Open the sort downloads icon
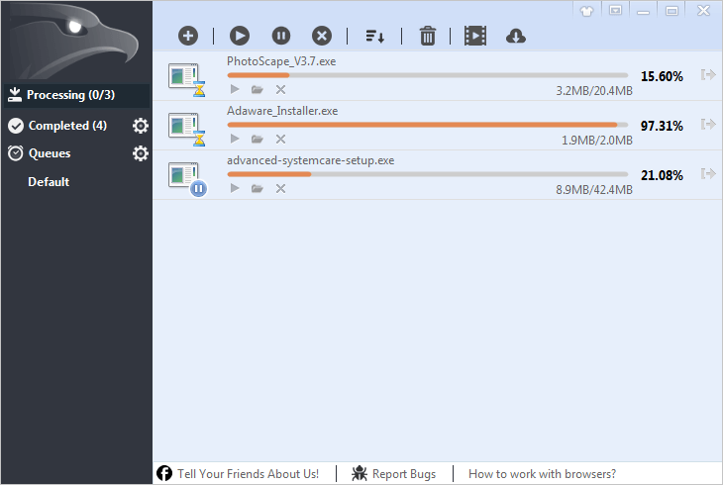723x485 pixels. pos(375,36)
